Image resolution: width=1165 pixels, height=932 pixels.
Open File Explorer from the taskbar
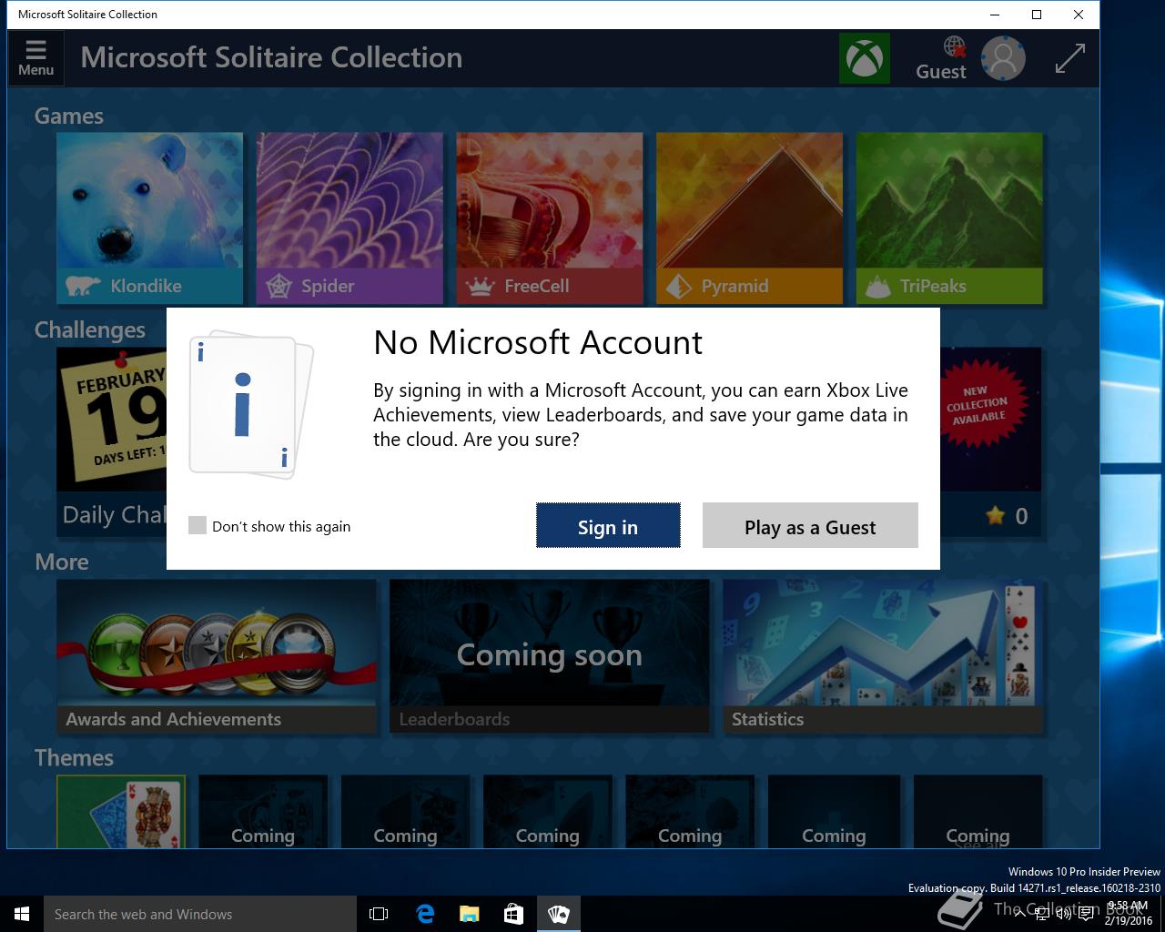469,914
